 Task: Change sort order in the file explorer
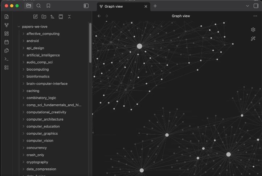pos(52,17)
